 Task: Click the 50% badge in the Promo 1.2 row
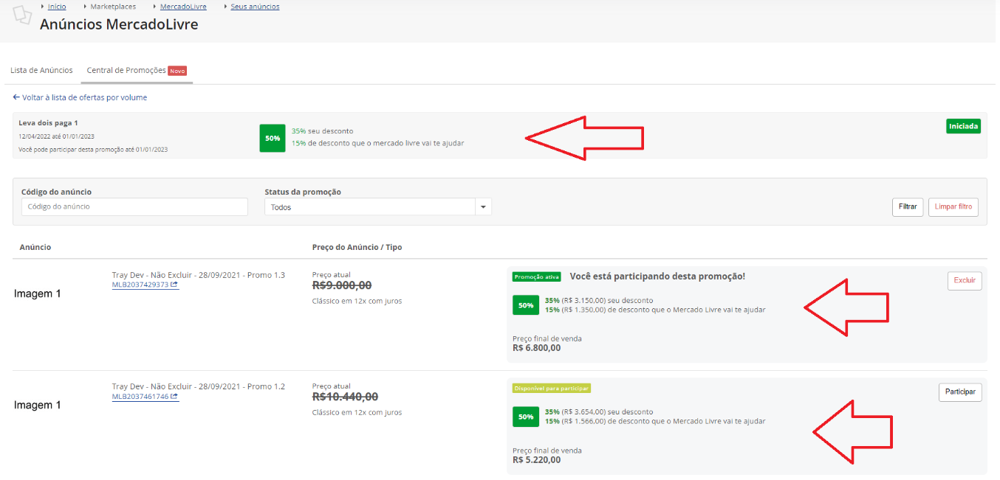[526, 417]
